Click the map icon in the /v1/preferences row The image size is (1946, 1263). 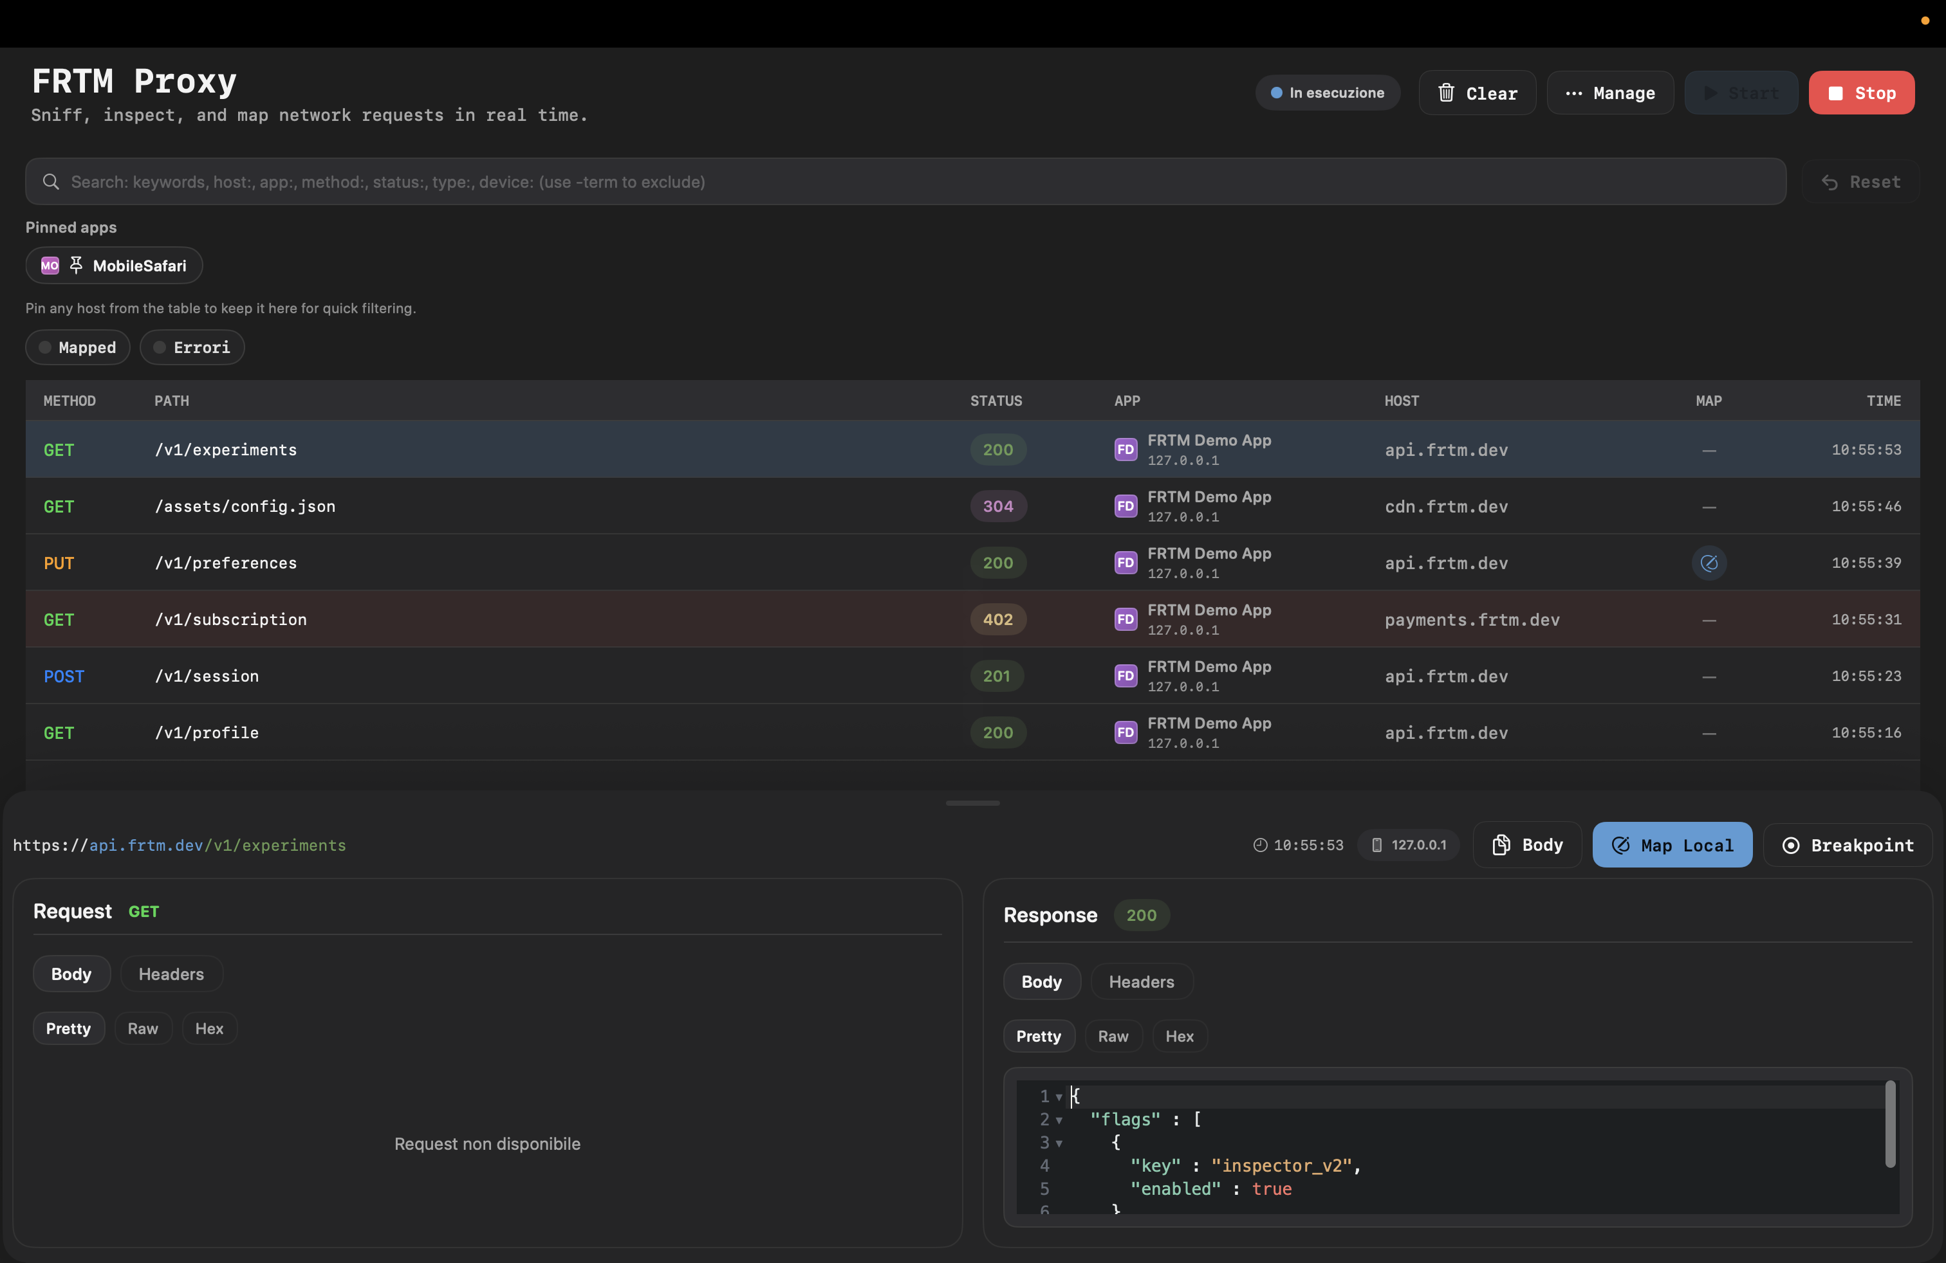(x=1708, y=563)
